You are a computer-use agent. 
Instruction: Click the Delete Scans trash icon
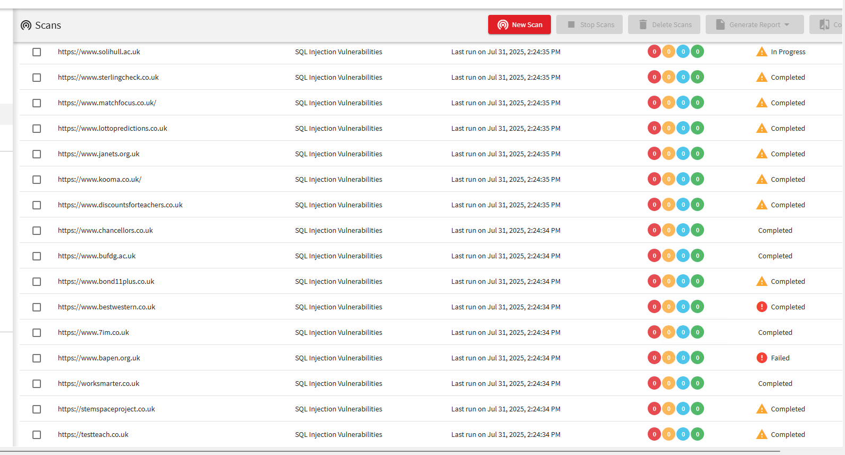click(x=643, y=24)
